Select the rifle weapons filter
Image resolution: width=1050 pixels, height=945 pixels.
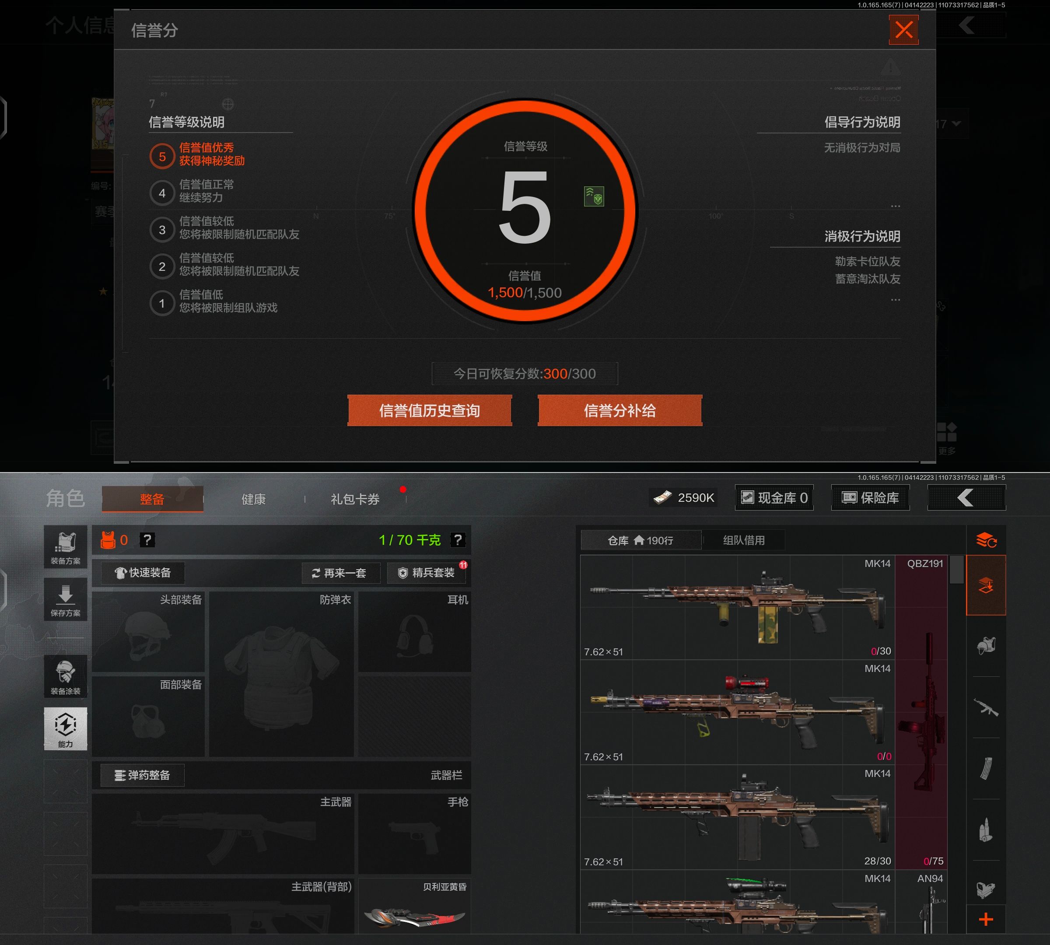click(986, 707)
